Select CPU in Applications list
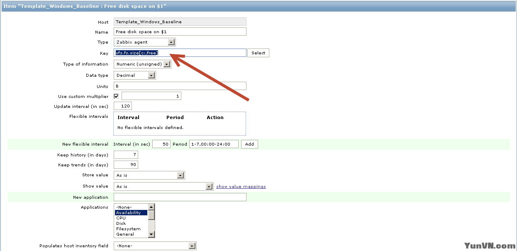Screen dimensions: 517x251 click(x=131, y=218)
